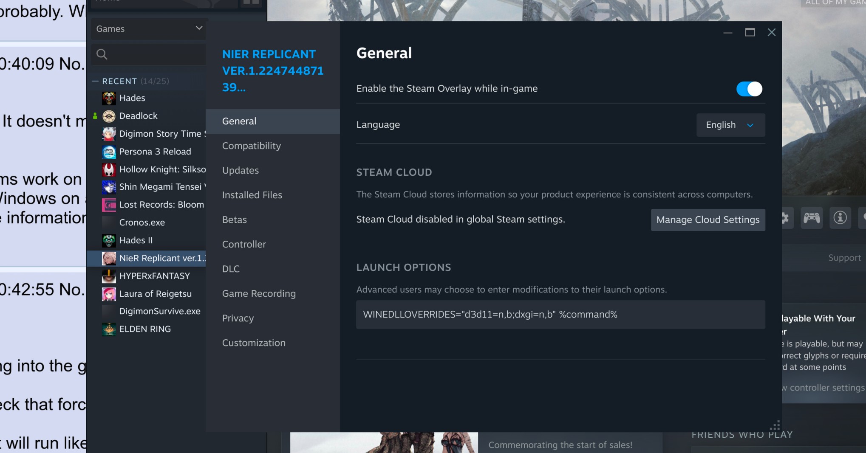Select the Deadlock game icon
The image size is (866, 453).
tap(109, 116)
